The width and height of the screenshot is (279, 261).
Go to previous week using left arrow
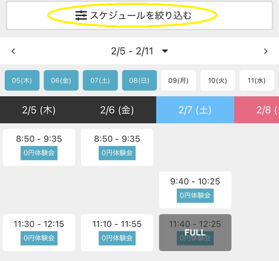tap(14, 51)
